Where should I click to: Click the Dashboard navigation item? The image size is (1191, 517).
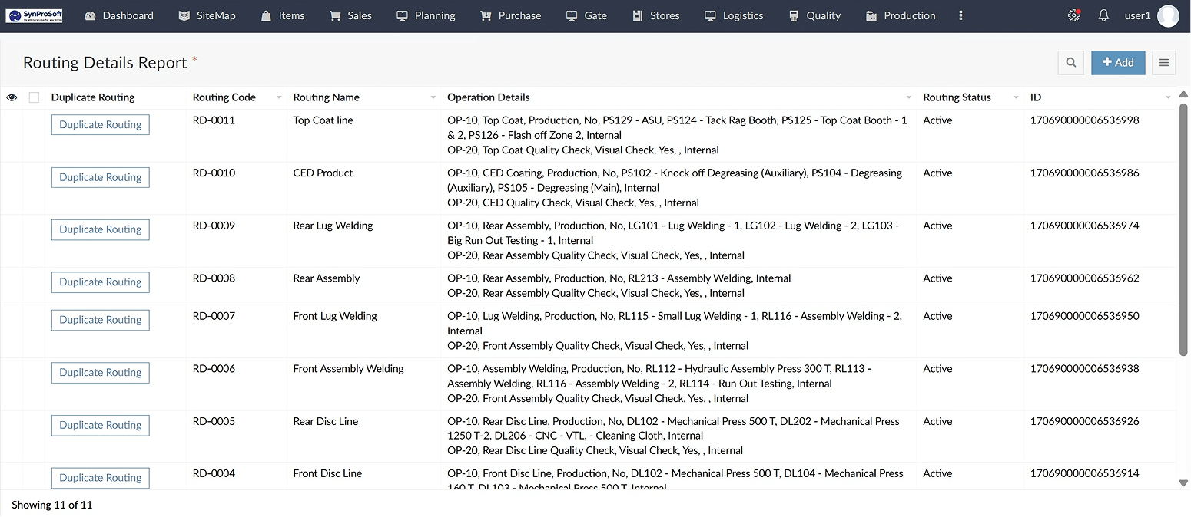(119, 15)
